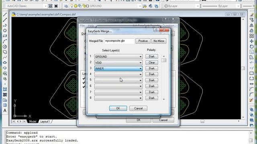257x144 pixels.
Task: Click the workspace settings gear icon
Action: click(x=51, y=6)
